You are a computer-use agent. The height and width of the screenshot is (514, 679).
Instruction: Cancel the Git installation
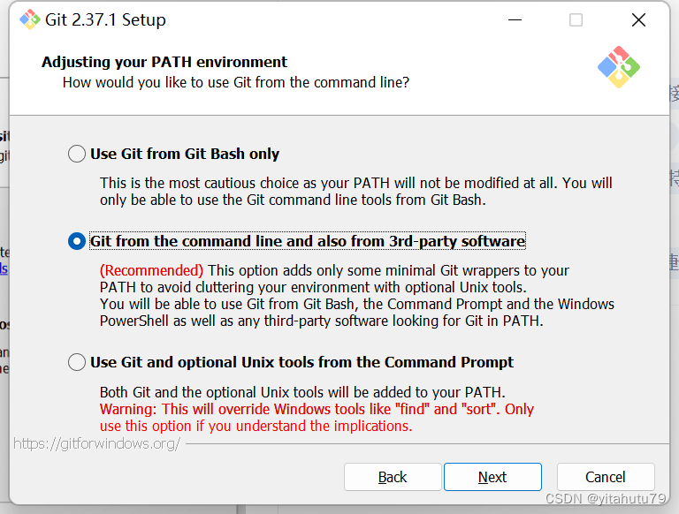coord(606,477)
